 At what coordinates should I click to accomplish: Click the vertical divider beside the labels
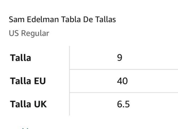coord(69,81)
